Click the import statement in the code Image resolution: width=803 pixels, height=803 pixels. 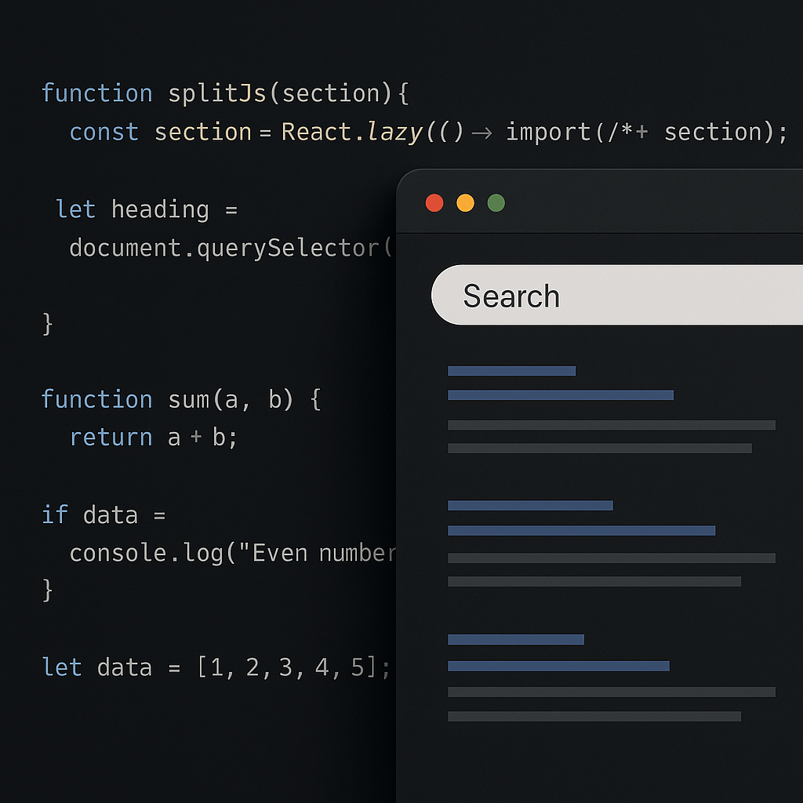pos(547,132)
